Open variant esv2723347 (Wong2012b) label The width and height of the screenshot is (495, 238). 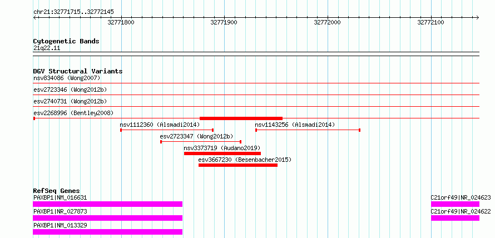(196, 136)
